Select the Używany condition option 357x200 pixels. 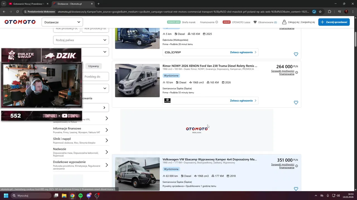(93, 66)
